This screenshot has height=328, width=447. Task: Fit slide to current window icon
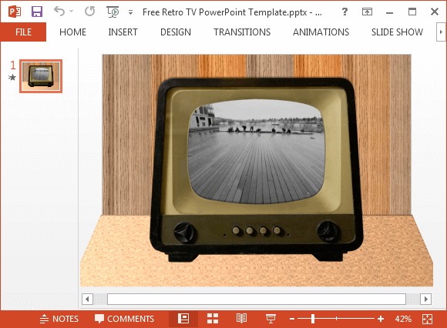[x=427, y=319]
